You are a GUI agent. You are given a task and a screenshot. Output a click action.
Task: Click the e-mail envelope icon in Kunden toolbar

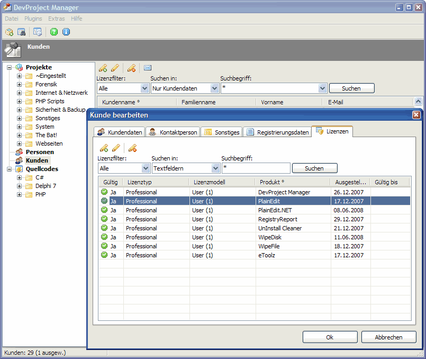coord(148,68)
